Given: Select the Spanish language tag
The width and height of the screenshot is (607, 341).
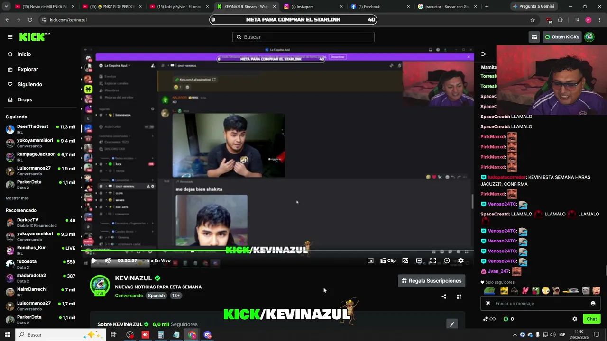Looking at the screenshot, I should click(156, 296).
